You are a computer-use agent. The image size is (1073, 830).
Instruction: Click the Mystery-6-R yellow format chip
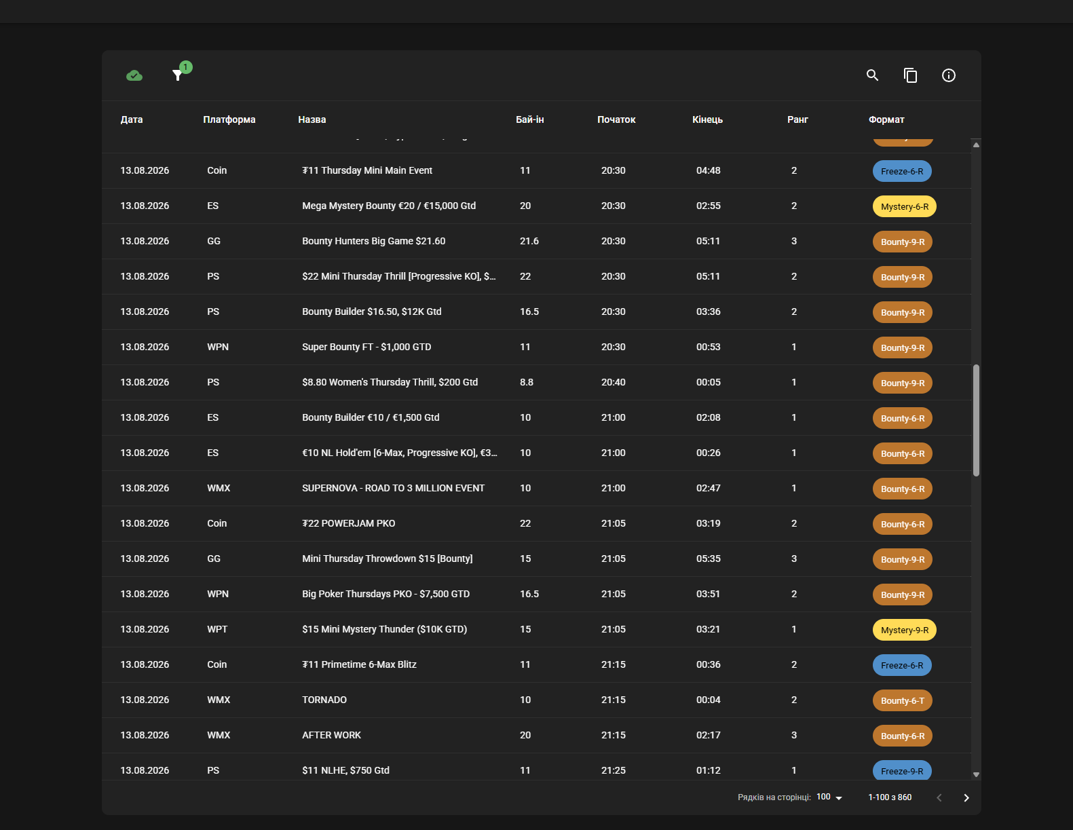[x=904, y=206]
